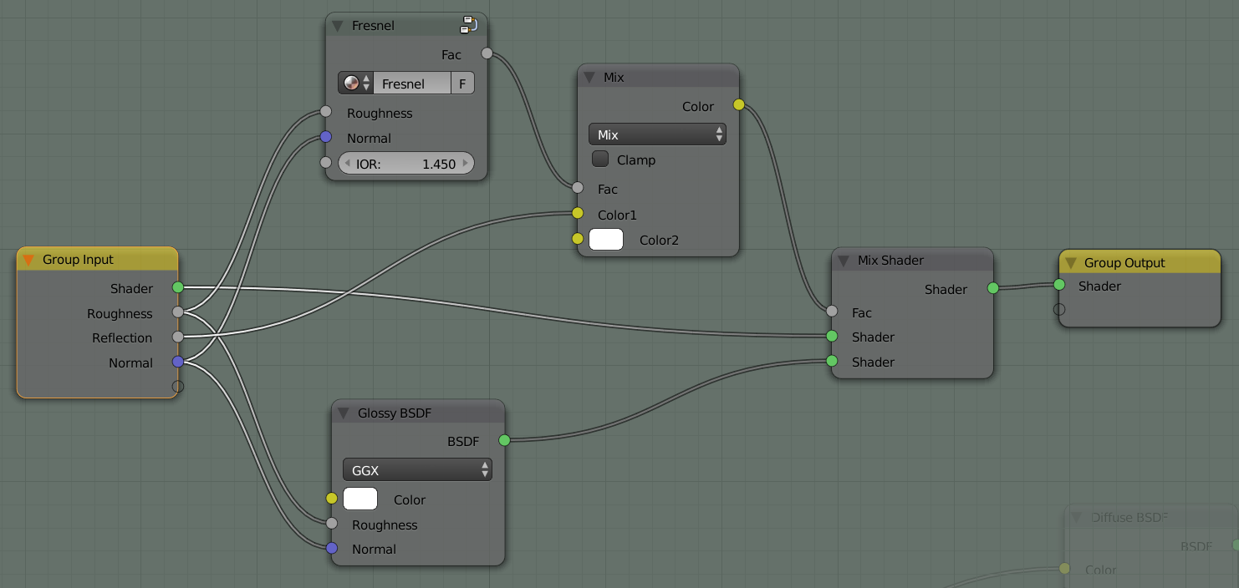Open the GGX distribution dropdown
Image resolution: width=1239 pixels, height=588 pixels.
pos(417,470)
